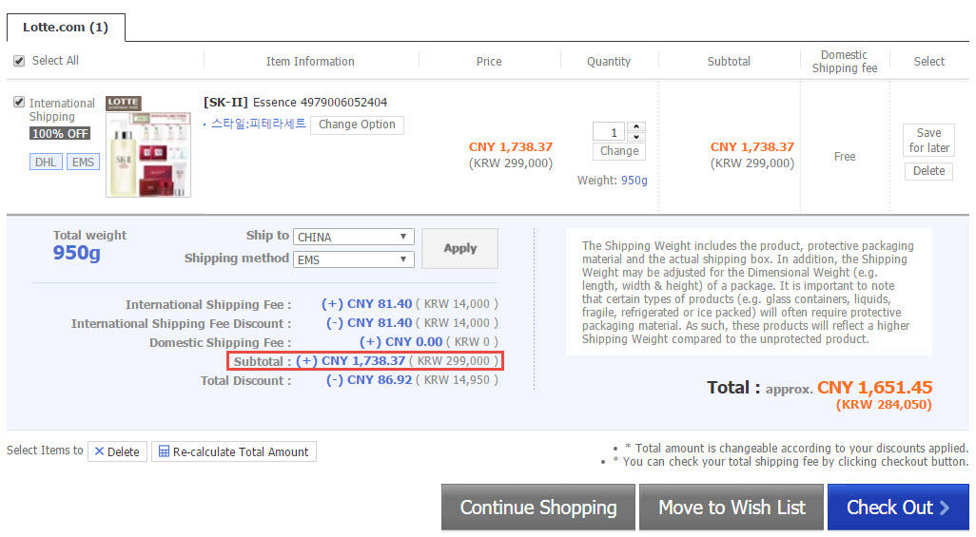
Task: Click the Weight 950g value in Quantity column
Action: click(634, 181)
